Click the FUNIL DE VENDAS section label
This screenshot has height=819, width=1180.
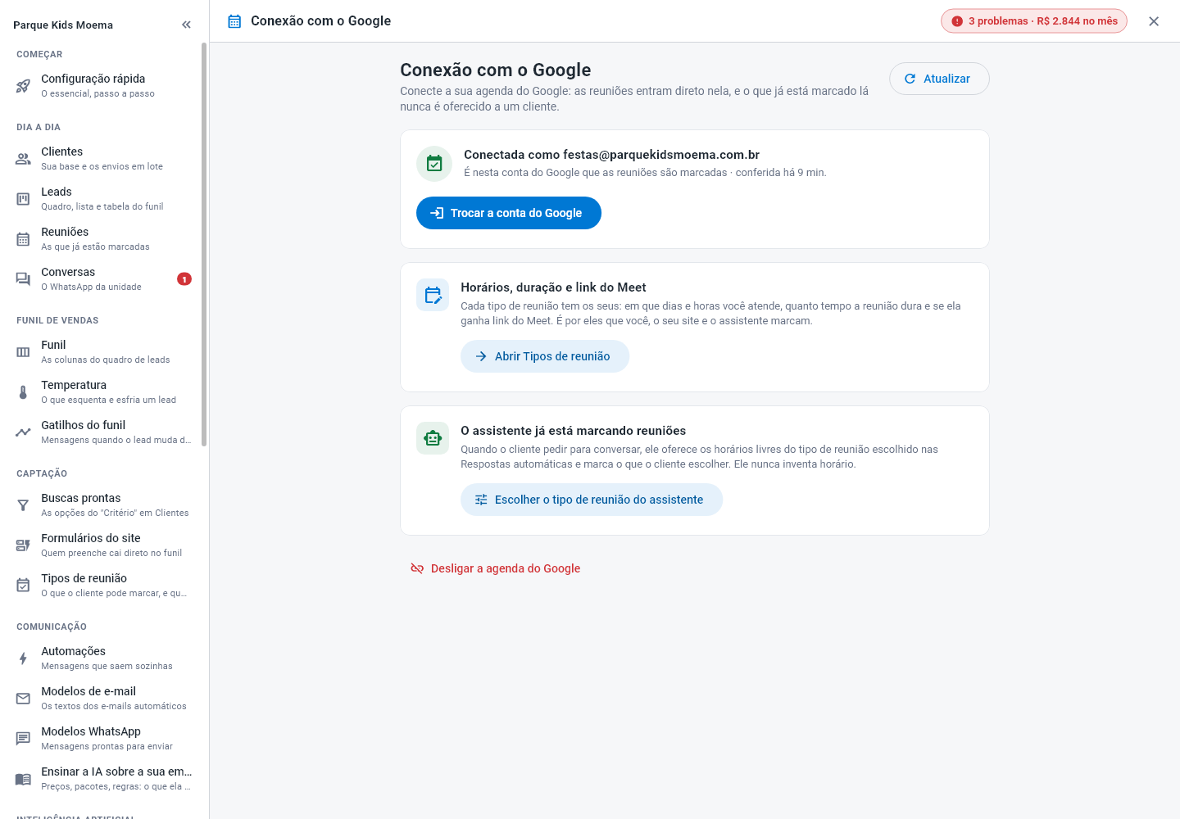pyautogui.click(x=57, y=320)
